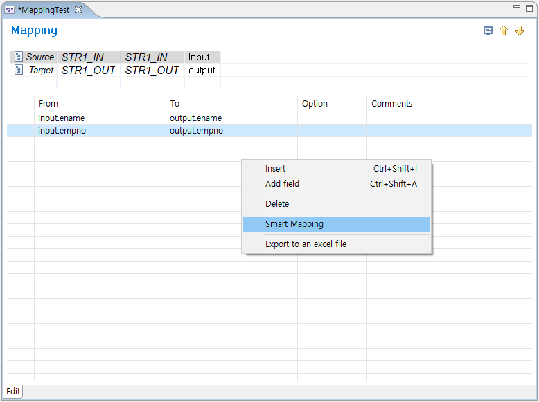The image size is (539, 402).
Task: Switch to the Edit tab at bottom
Action: tap(14, 392)
